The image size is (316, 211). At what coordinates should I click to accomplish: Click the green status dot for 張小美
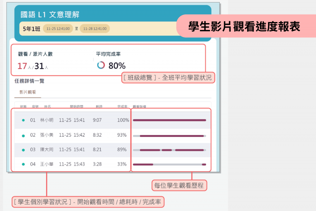point(23,135)
